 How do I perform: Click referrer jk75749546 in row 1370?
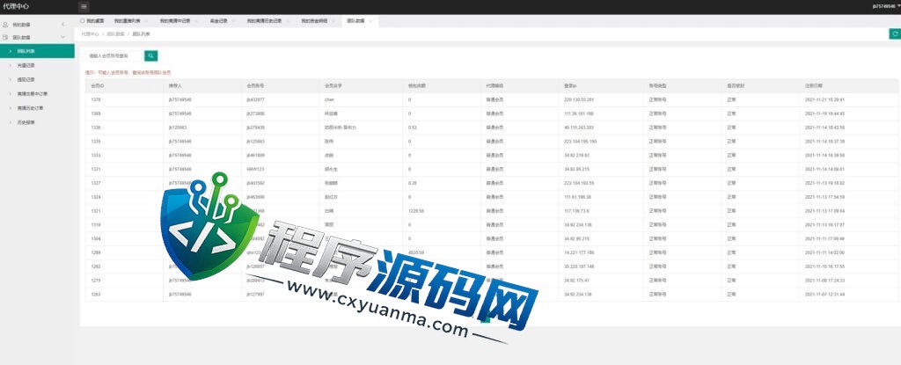180,99
